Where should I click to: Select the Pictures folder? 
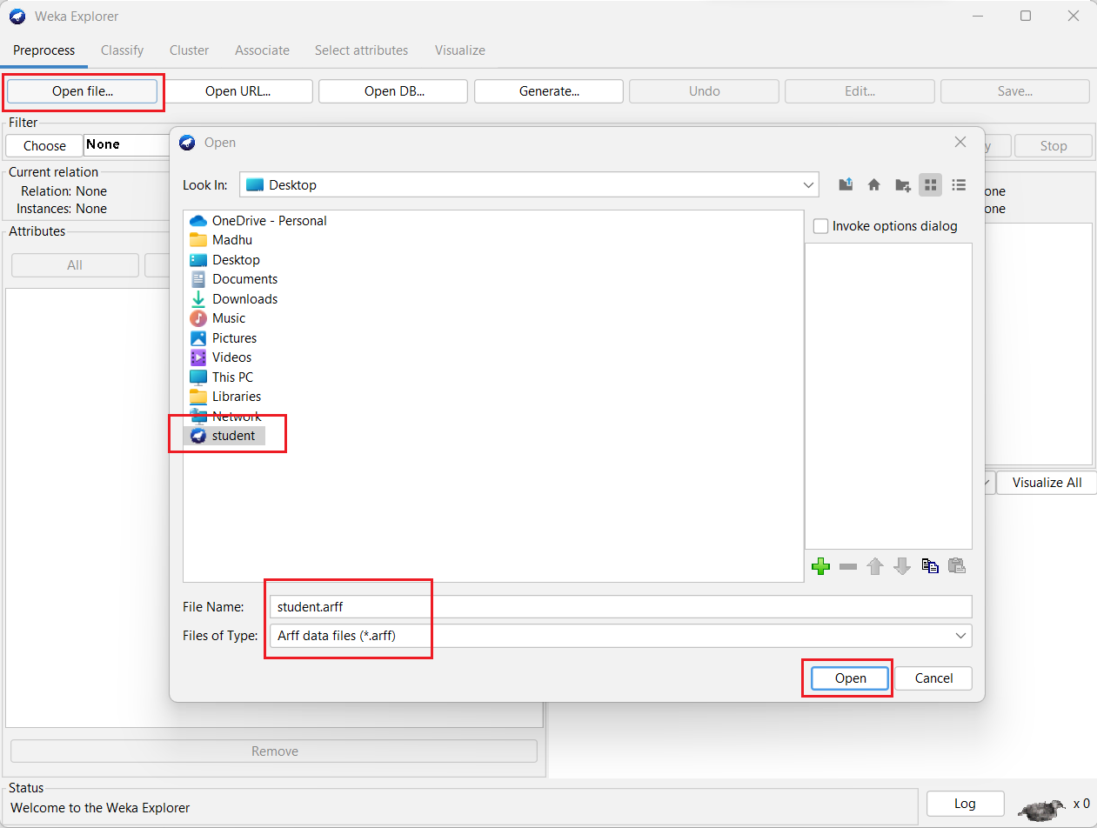pyautogui.click(x=223, y=338)
